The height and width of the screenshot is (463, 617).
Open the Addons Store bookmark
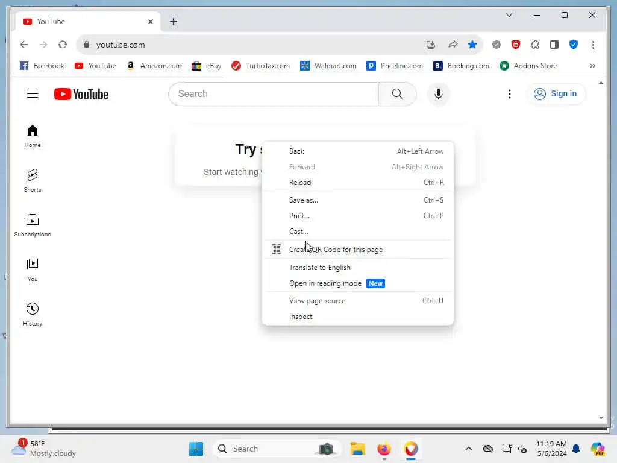coord(528,66)
